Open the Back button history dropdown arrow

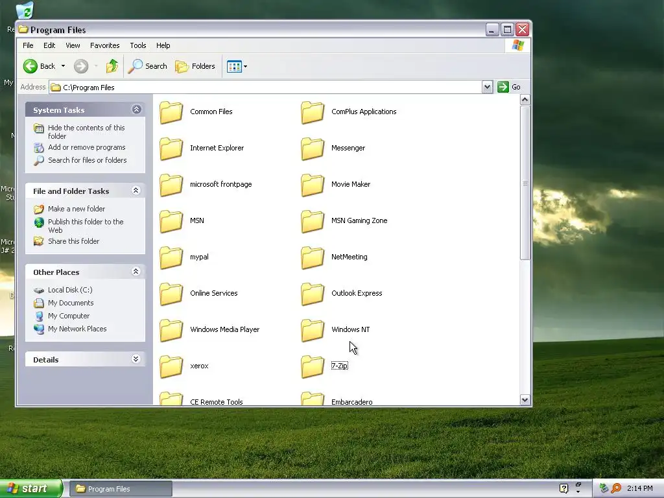click(63, 66)
